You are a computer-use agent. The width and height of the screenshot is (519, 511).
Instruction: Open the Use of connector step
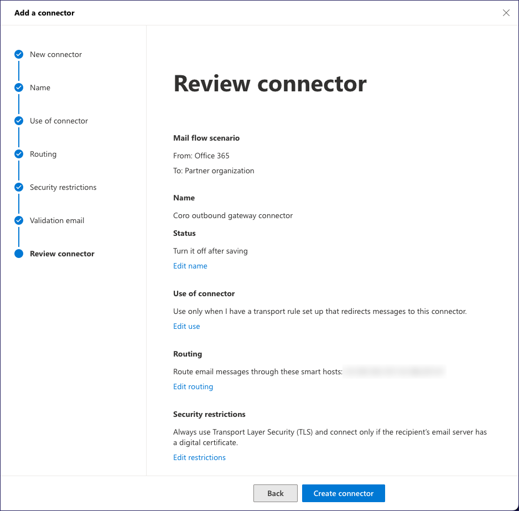pos(59,121)
